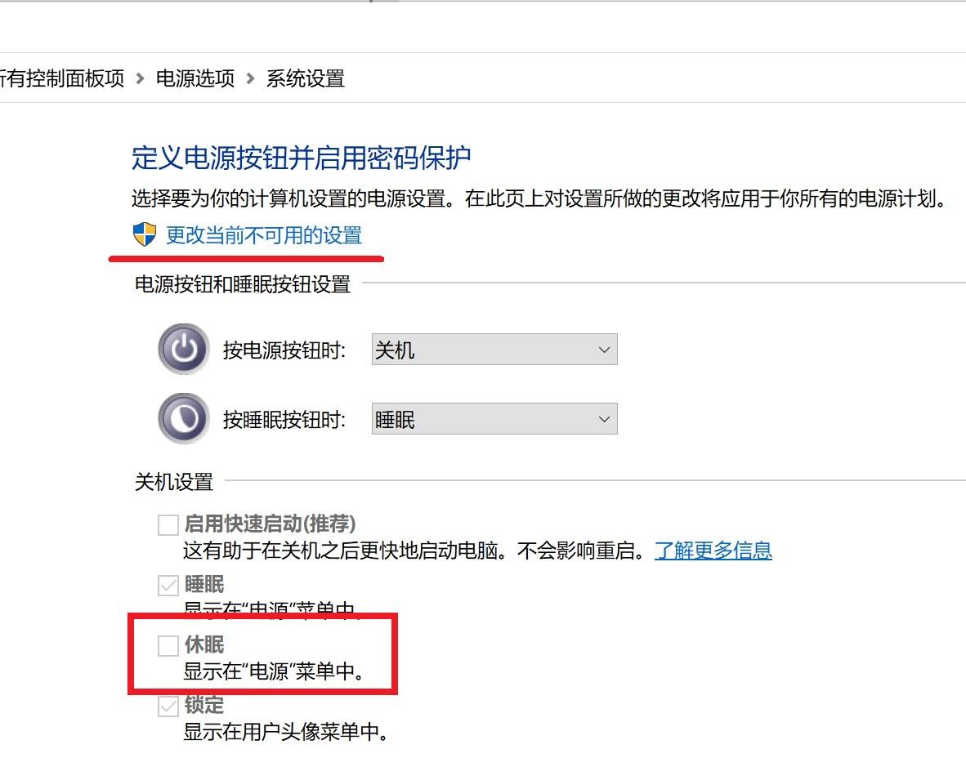The width and height of the screenshot is (966, 758).
Task: Toggle the 睡眠 checkbox
Action: pyautogui.click(x=168, y=586)
